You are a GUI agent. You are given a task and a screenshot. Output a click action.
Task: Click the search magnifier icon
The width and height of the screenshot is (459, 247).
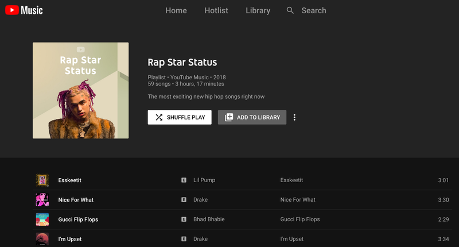tap(290, 10)
